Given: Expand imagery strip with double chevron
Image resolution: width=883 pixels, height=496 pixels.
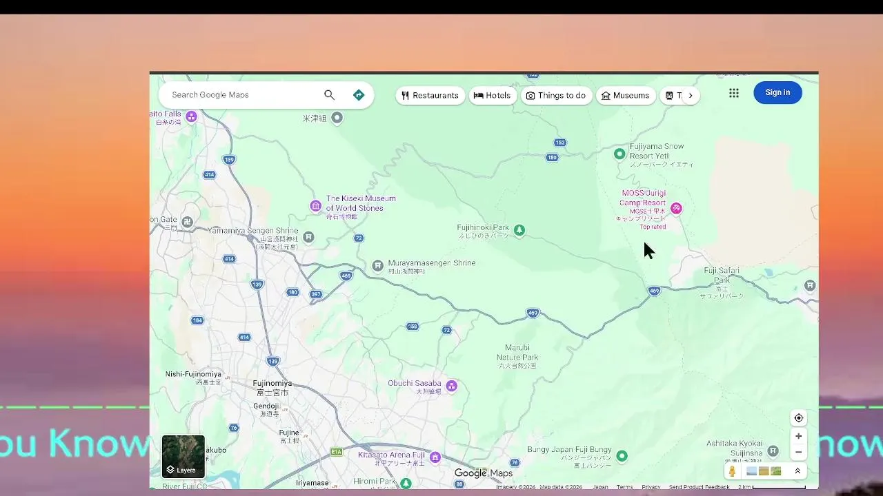Looking at the screenshot, I should coord(797,471).
